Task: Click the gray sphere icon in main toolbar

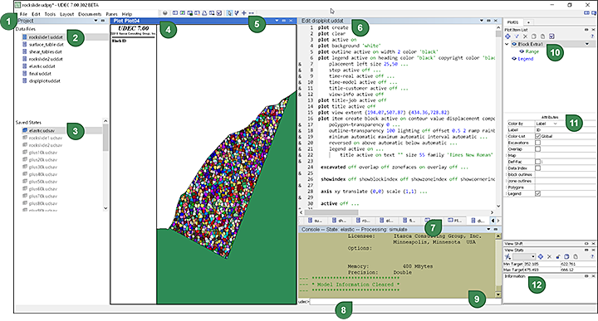Action: [x=165, y=13]
